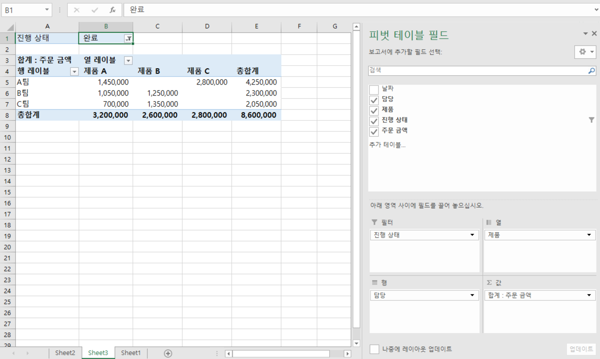The height and width of the screenshot is (359, 600).
Task: Open the 완료 filter dropdown in cell B1
Action: [128, 39]
